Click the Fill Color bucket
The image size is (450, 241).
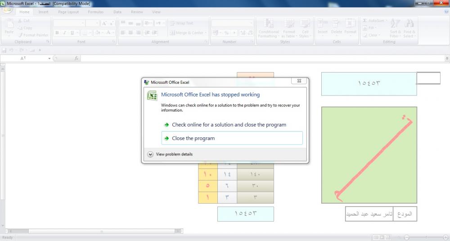tap(98, 33)
